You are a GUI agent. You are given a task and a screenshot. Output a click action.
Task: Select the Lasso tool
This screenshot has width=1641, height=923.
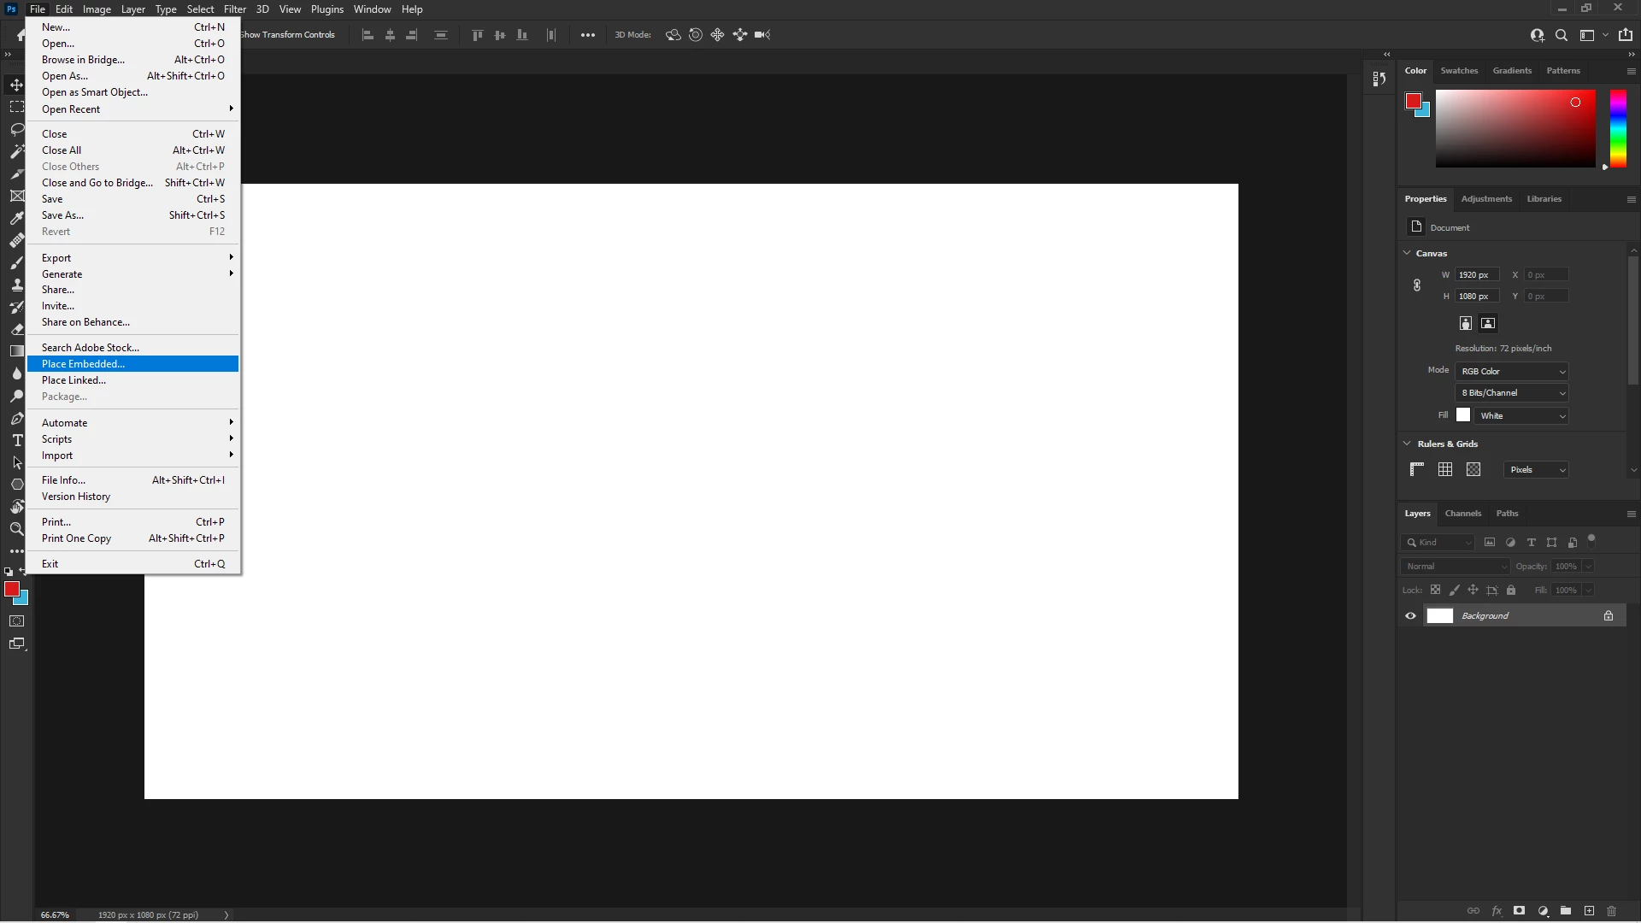coord(16,129)
